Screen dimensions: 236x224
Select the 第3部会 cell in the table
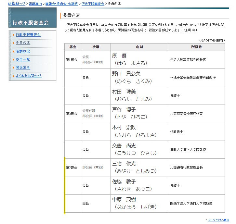(x=72, y=168)
